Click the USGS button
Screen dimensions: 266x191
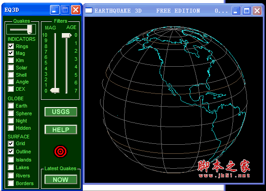click(61, 112)
